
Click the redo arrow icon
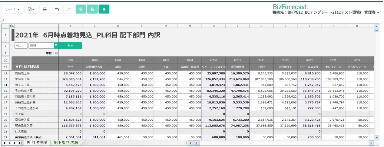point(69,9)
